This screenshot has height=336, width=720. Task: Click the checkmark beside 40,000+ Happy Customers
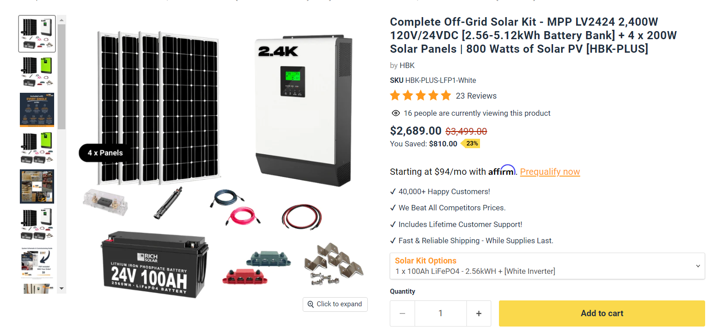click(x=393, y=191)
